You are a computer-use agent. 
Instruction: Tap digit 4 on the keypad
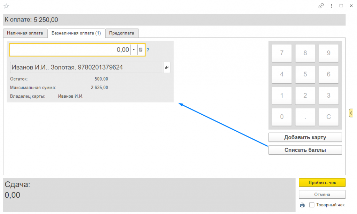click(282, 74)
